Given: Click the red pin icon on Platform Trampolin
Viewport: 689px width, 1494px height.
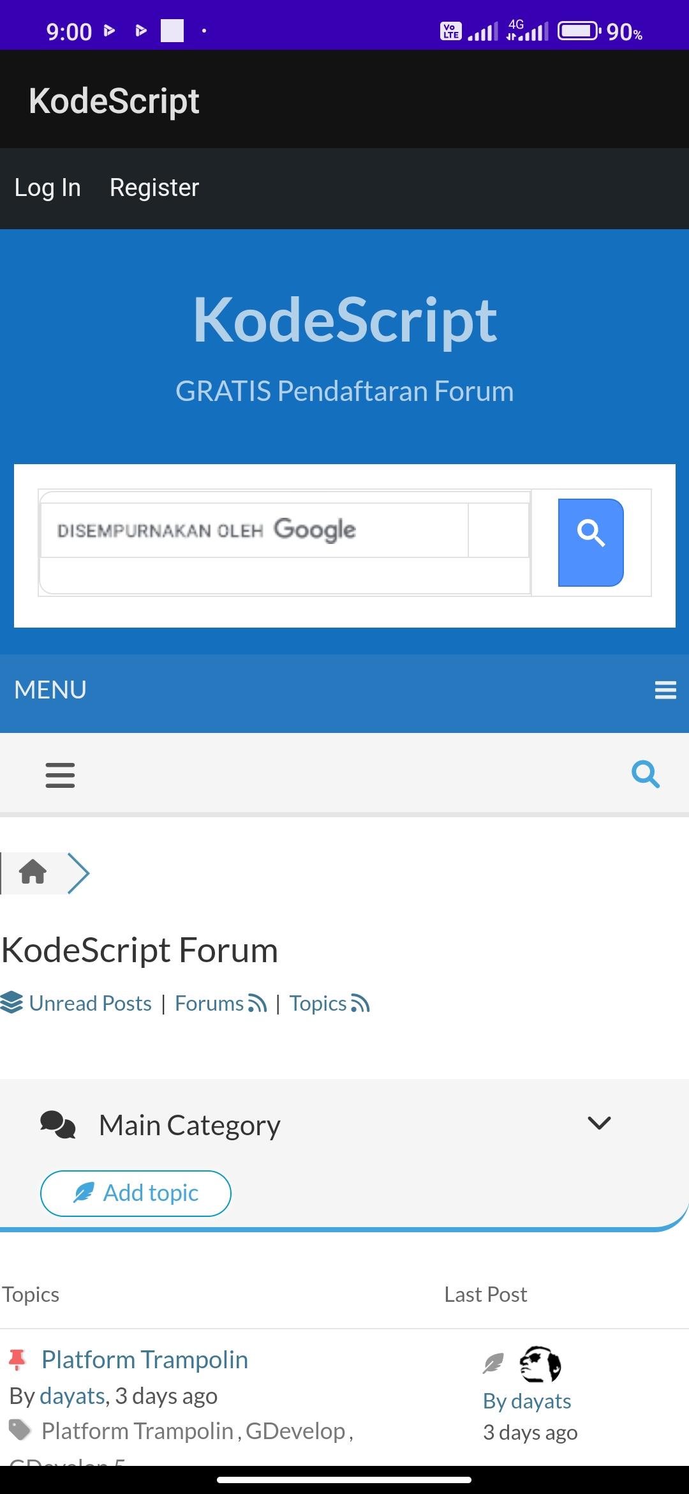Looking at the screenshot, I should [x=17, y=1360].
